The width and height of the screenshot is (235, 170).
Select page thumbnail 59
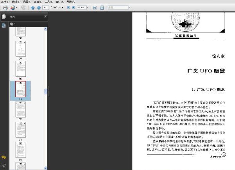20,49
